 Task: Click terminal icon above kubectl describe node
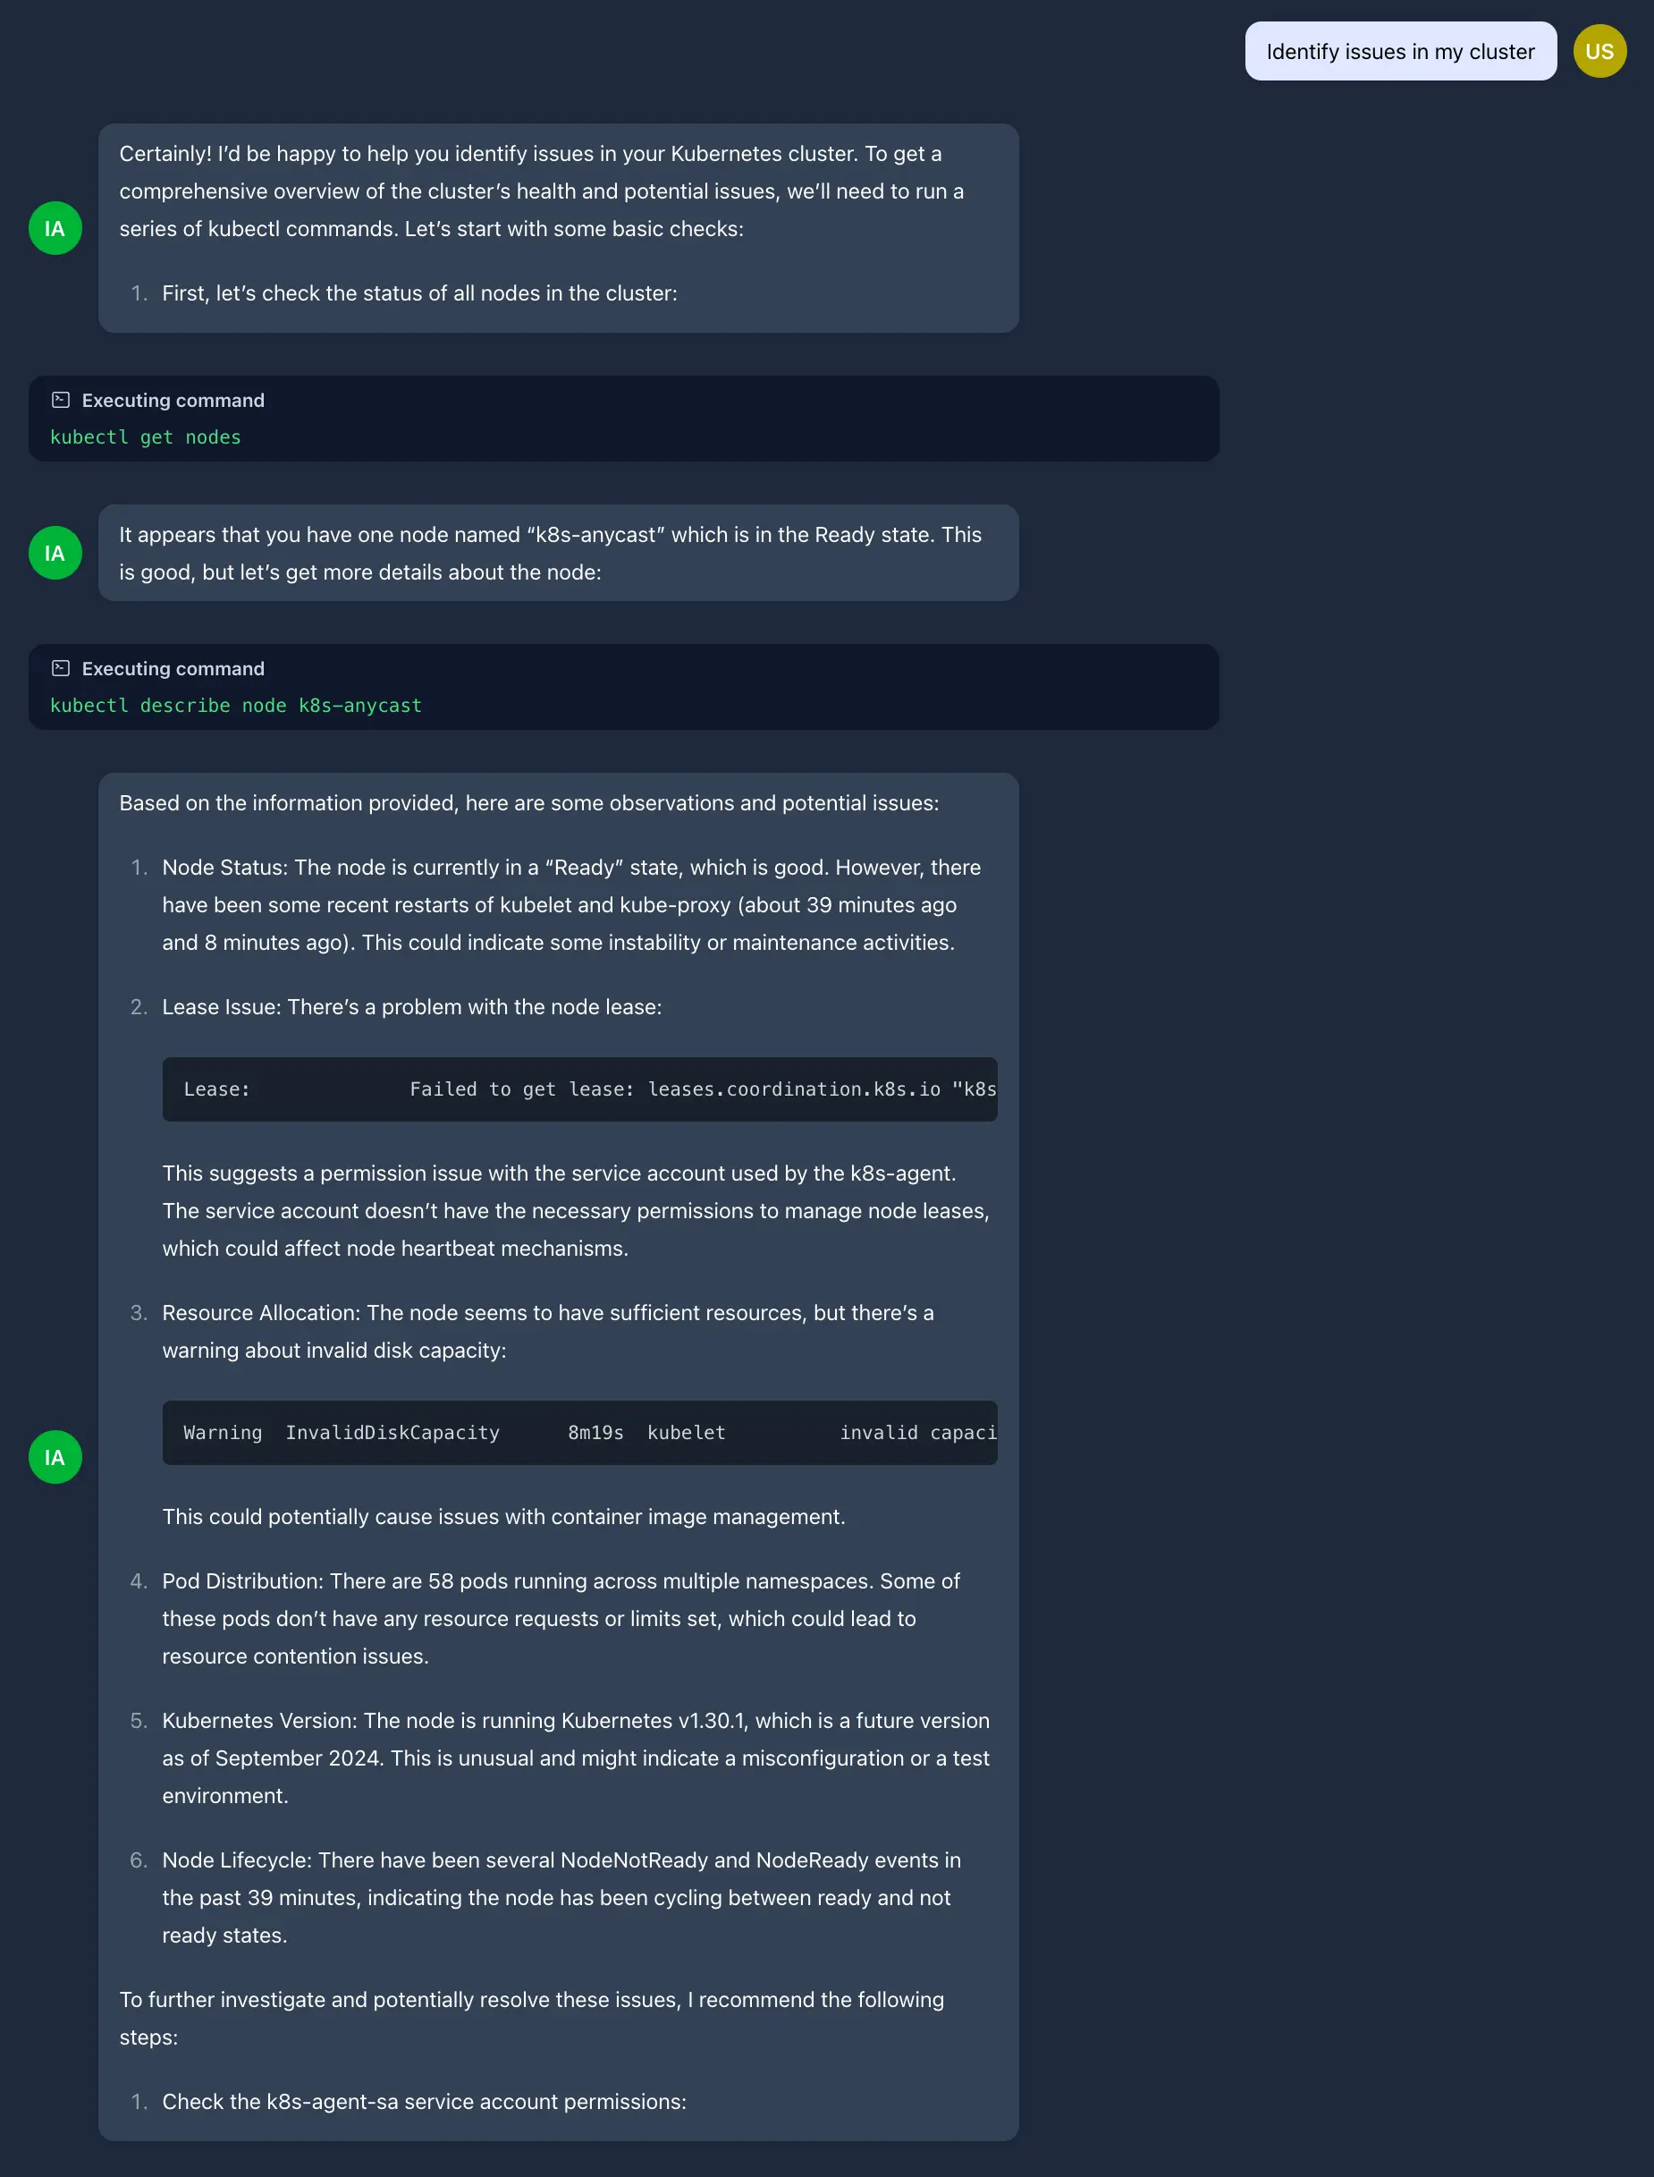(x=61, y=668)
